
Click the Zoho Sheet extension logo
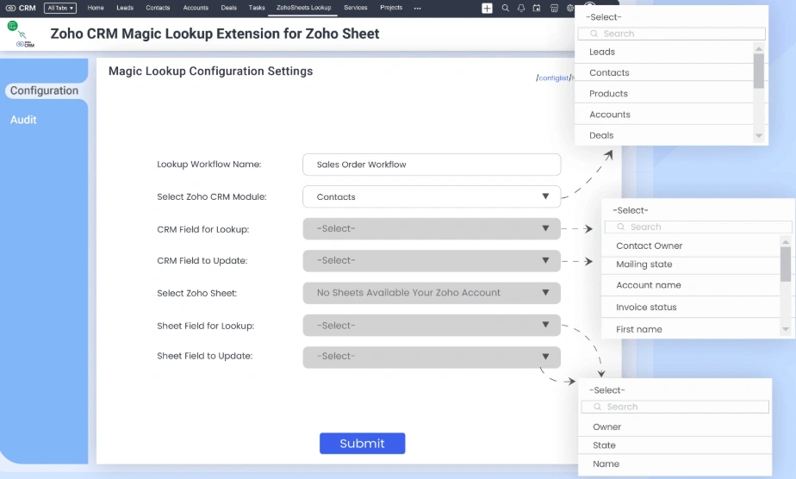(x=21, y=34)
